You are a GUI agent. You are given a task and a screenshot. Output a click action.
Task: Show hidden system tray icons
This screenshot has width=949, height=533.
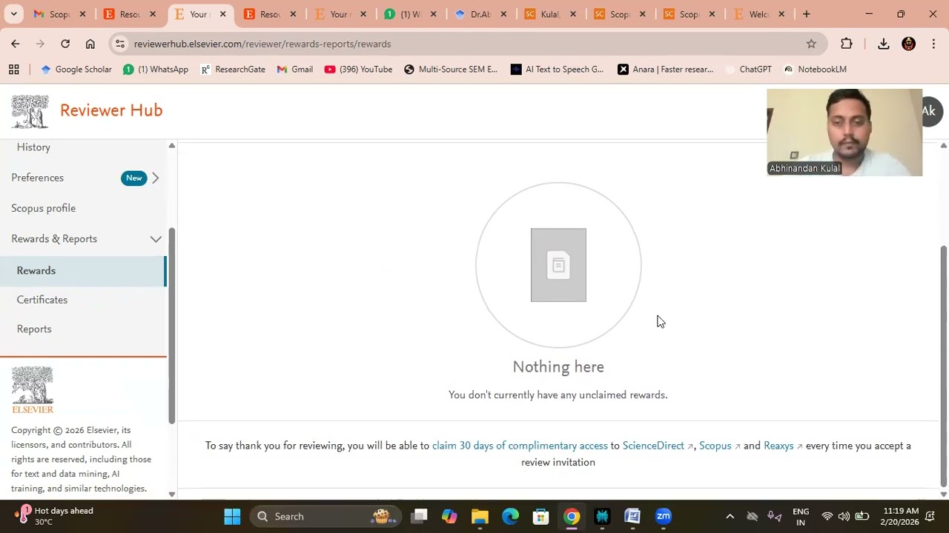pos(730,516)
